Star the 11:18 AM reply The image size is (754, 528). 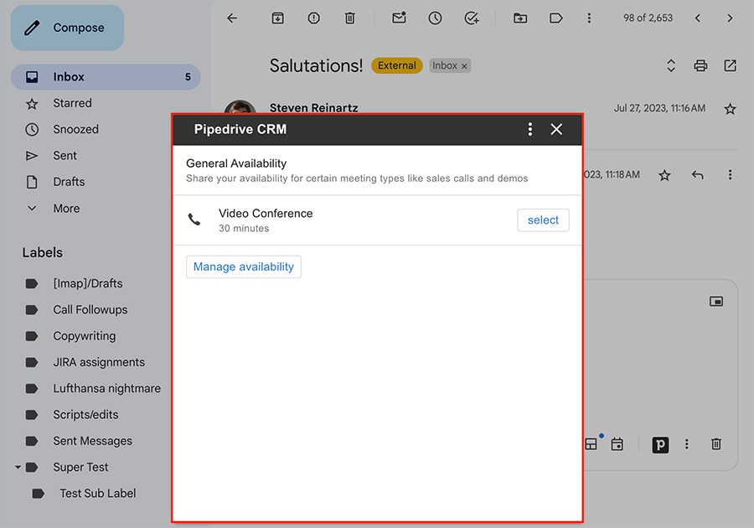[x=664, y=174]
